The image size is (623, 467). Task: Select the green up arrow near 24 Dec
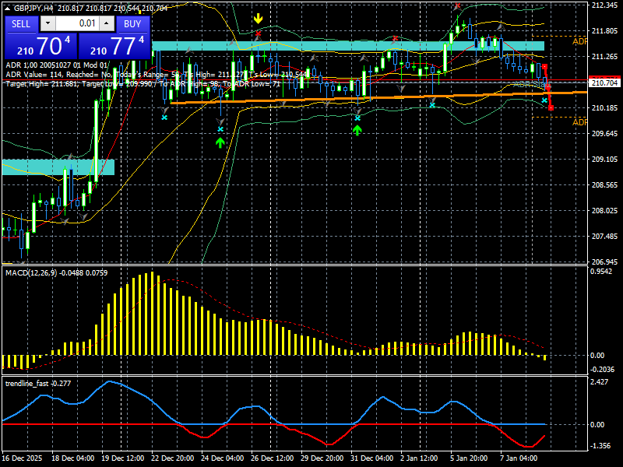220,142
